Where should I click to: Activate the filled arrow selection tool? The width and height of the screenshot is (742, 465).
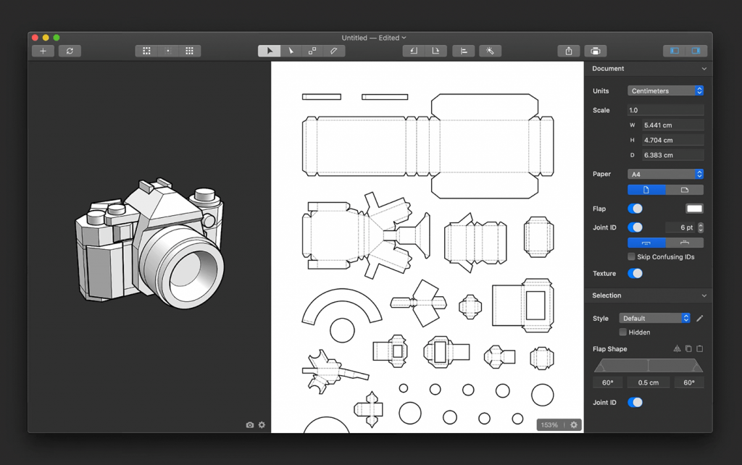tap(270, 51)
